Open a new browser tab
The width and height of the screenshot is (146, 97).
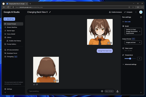[30, 4]
